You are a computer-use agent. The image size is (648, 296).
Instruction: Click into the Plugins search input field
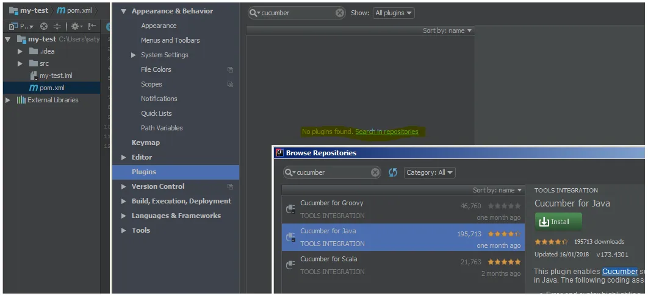295,13
